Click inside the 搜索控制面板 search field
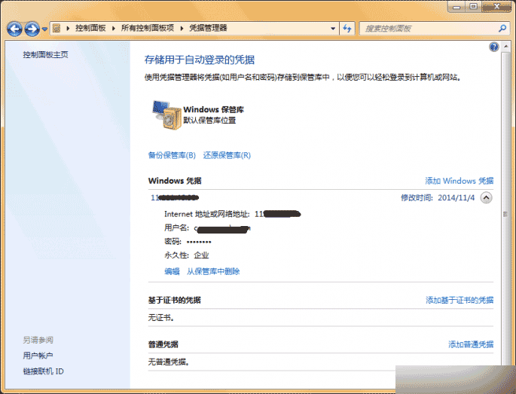This screenshot has height=394, width=516. [426, 28]
